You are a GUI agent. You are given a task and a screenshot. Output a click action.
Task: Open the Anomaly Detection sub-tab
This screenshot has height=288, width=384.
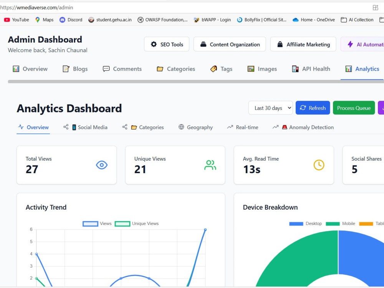(x=303, y=127)
